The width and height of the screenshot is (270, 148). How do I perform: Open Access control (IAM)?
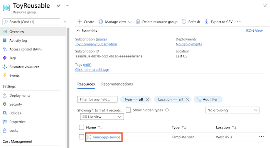[25, 49]
